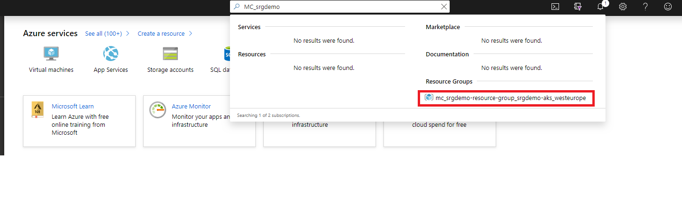
Task: Open the SQL databases icon
Action: coord(227,54)
